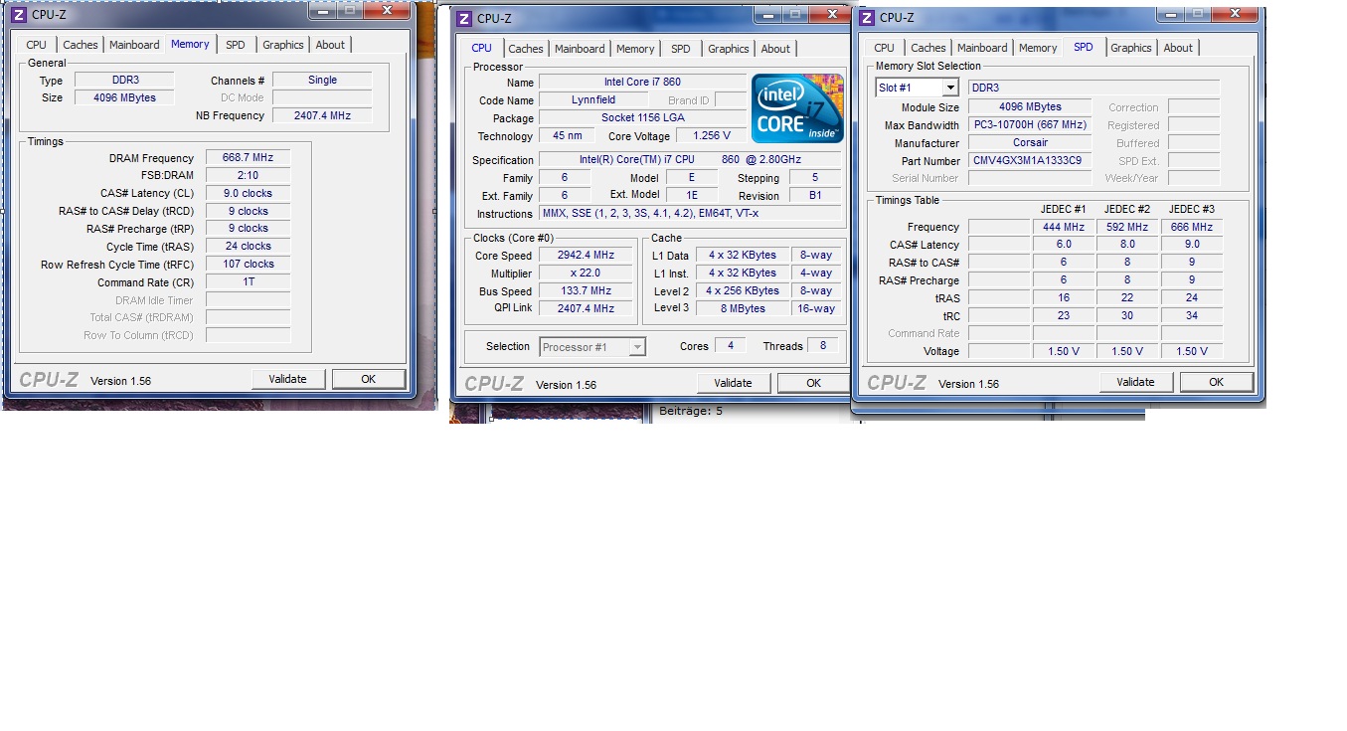This screenshot has width=1347, height=731.
Task: Click the CPU-Z icon in the Memory window title bar
Action: click(19, 15)
